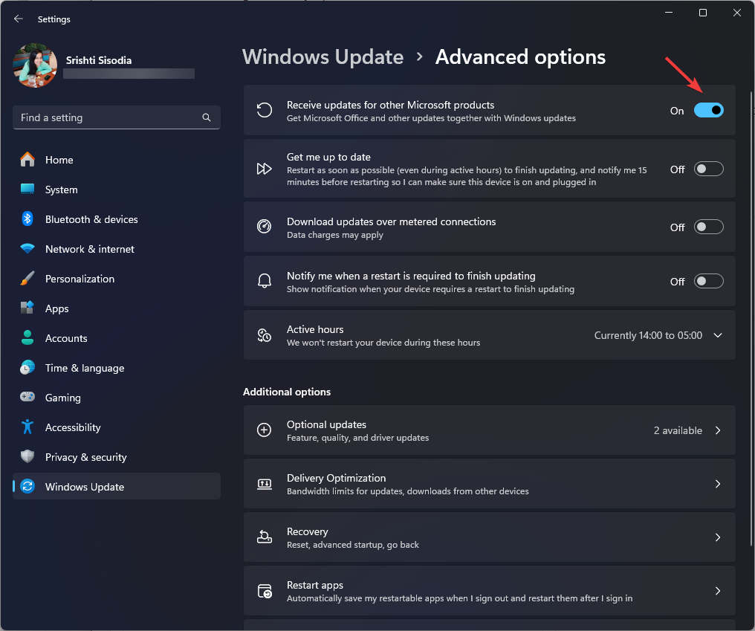This screenshot has width=755, height=631.
Task: Click the Recovery title text
Action: pos(307,531)
